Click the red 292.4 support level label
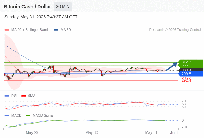Image resolution: width=204 pixels, height=138 pixels. [x=186, y=81]
